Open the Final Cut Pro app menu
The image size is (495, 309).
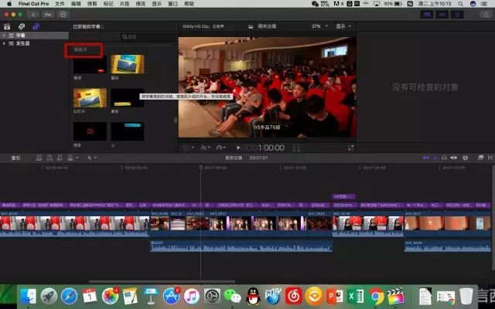click(x=33, y=4)
